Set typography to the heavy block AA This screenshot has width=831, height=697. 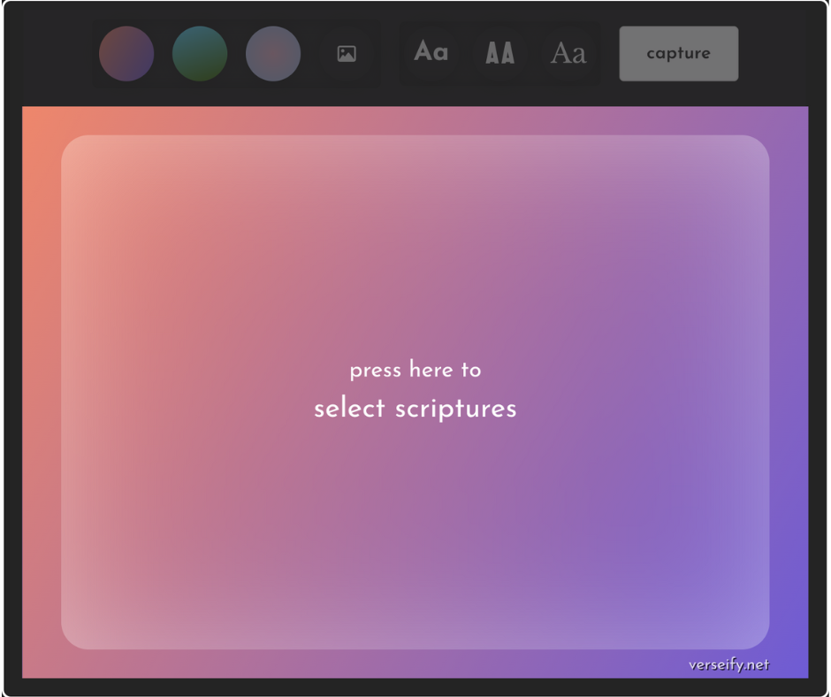tap(499, 54)
